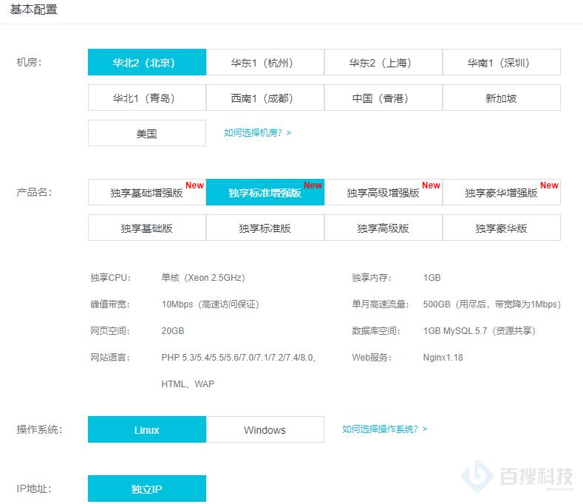
Task: Click the Nginx1.18 web service value
Action: tap(443, 358)
